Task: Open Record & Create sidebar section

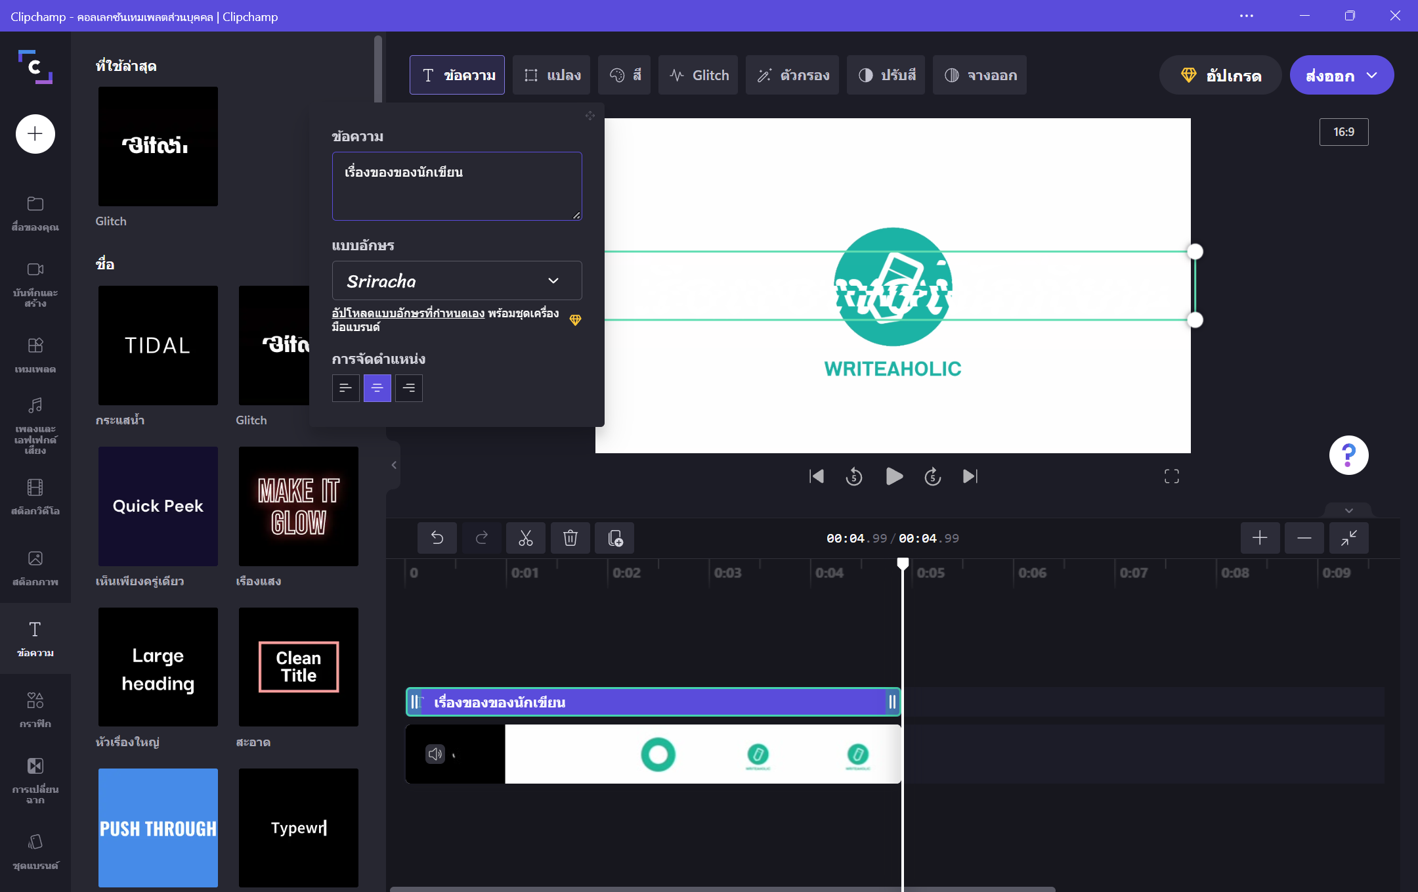Action: pyautogui.click(x=35, y=285)
